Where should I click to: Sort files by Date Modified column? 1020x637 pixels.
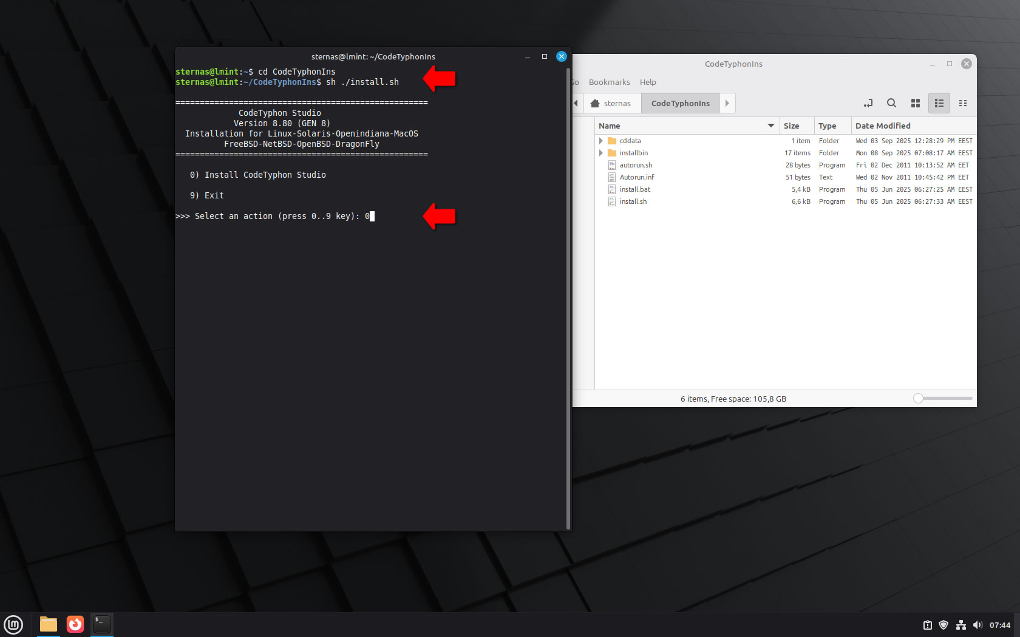[x=914, y=126]
